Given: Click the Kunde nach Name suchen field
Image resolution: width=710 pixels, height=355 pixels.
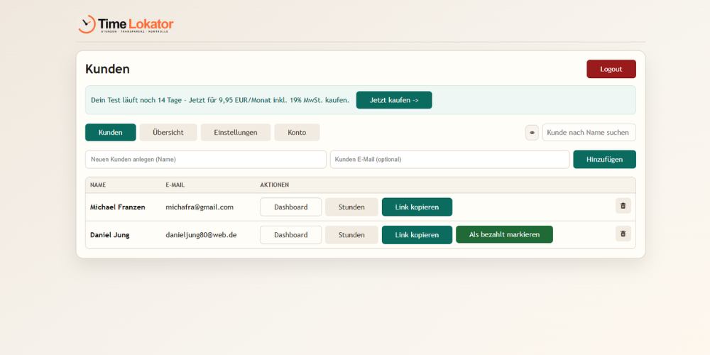Looking at the screenshot, I should 589,133.
